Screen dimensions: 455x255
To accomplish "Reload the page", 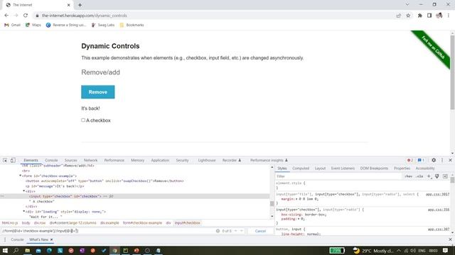I will click(x=26, y=16).
